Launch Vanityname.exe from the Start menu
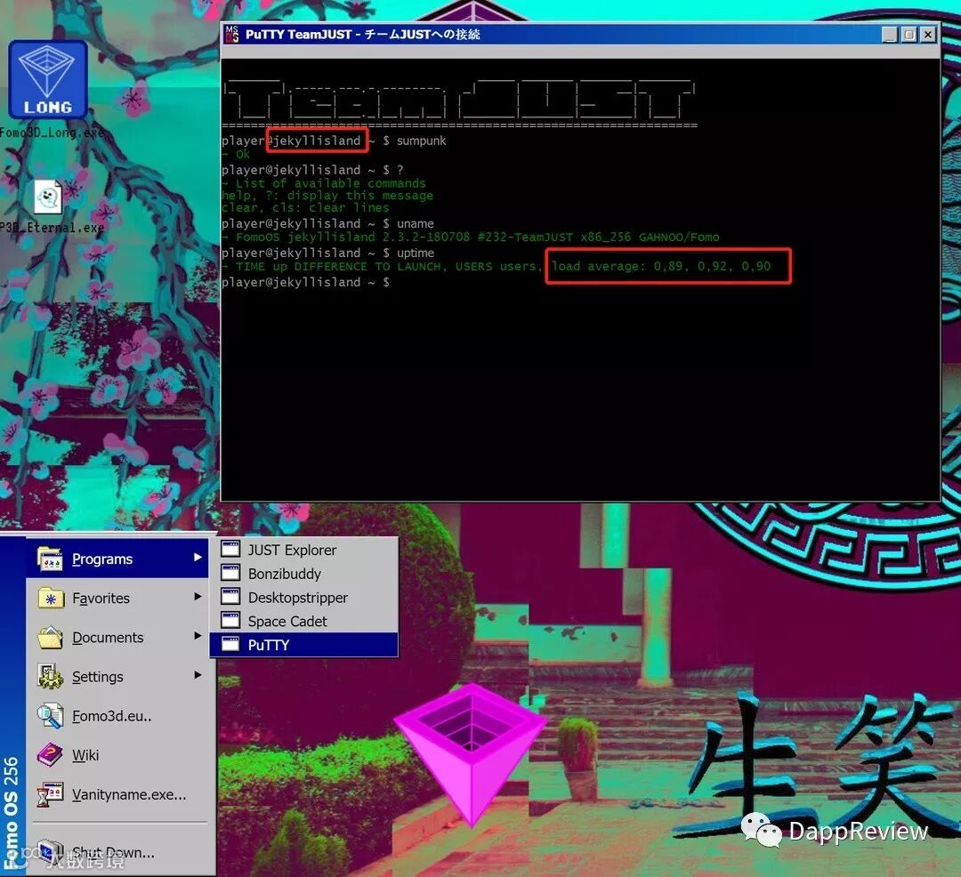 click(118, 794)
